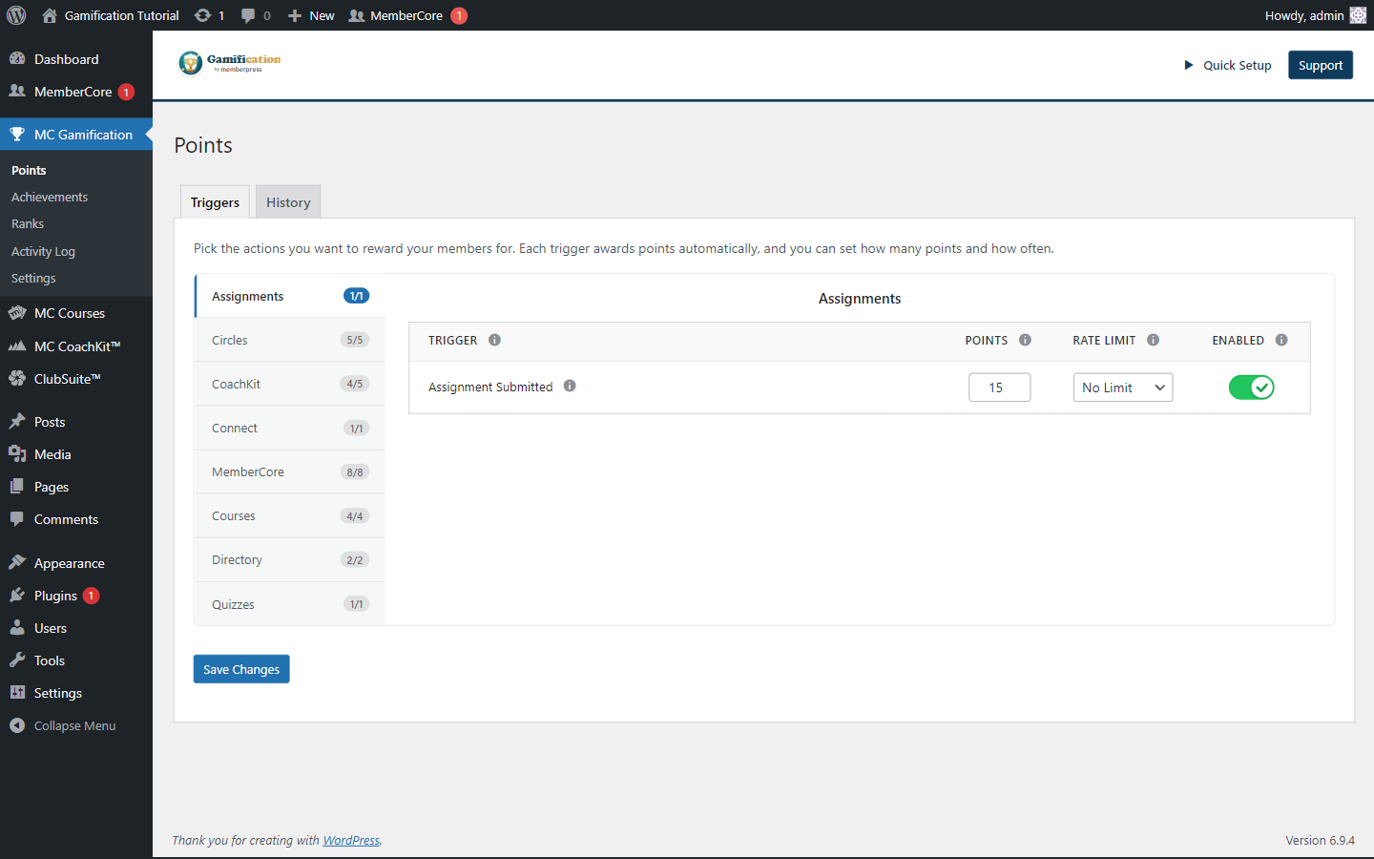The image size is (1374, 859).
Task: Switch to the History tab
Action: coord(288,202)
